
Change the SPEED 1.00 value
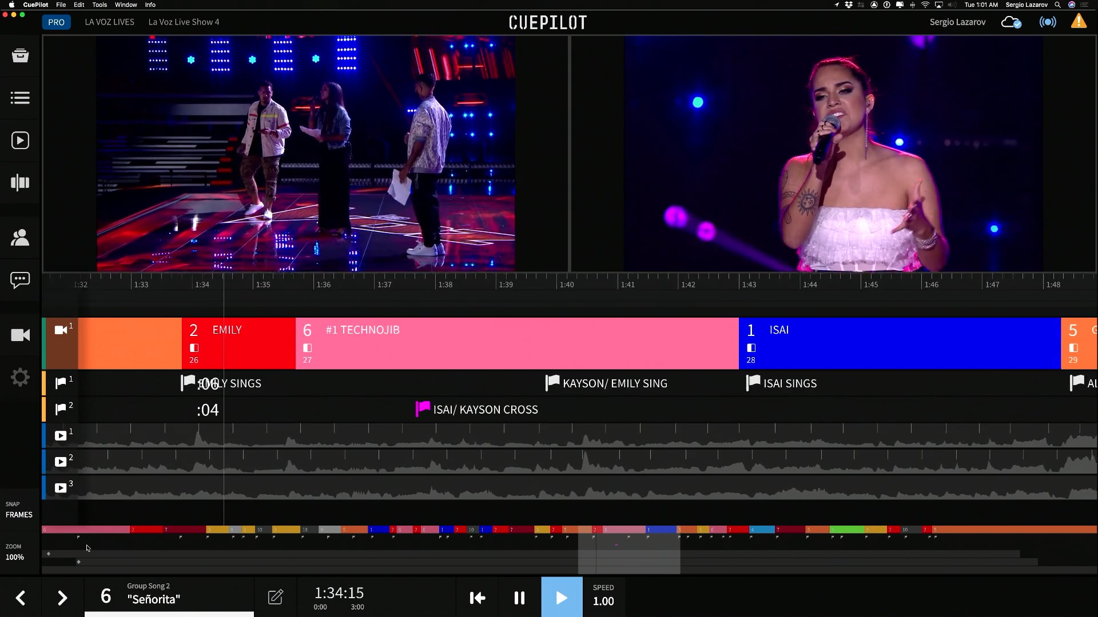click(603, 595)
